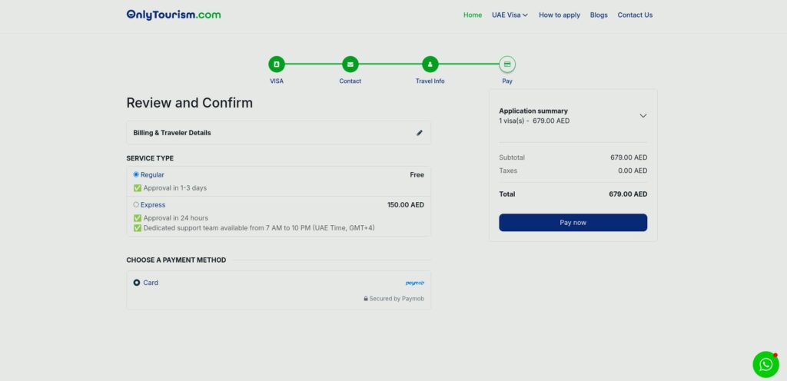The image size is (787, 381).
Task: Click the Secured by Paymob text
Action: click(x=396, y=299)
